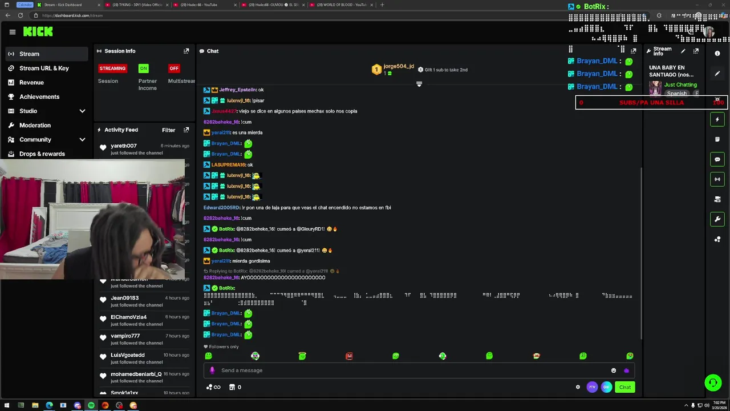
Task: Click the microphone icon in message box
Action: 212,370
